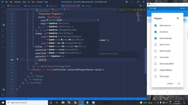Click Windows taskbar search box
Image resolution: width=188 pixels, height=105 pixels.
27,102
